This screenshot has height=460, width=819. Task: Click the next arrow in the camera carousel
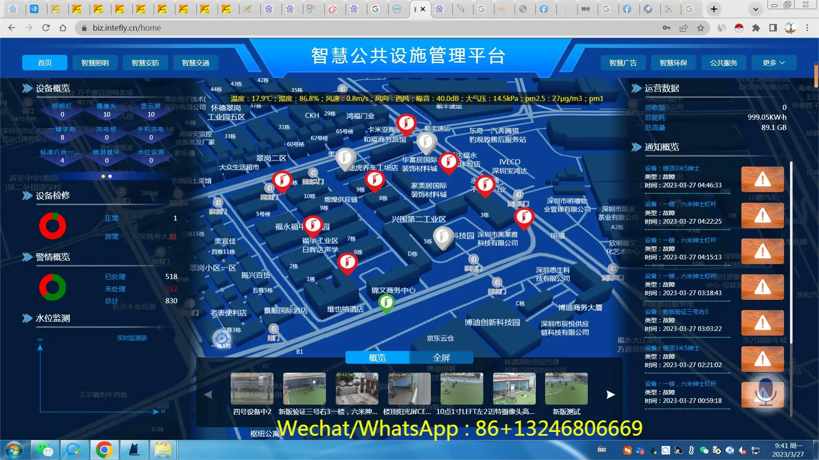(610, 394)
